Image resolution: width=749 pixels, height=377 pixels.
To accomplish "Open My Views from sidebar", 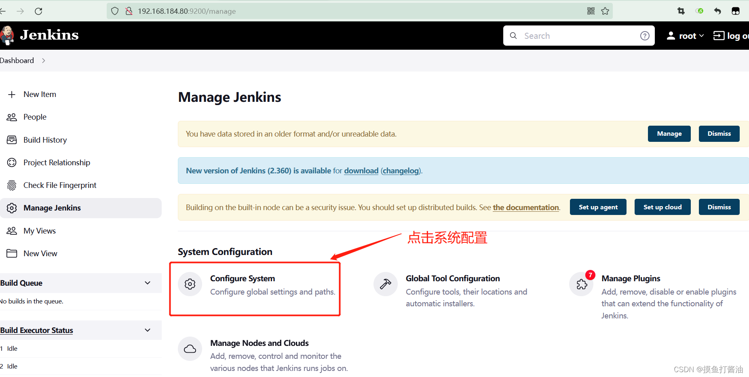I will pyautogui.click(x=40, y=231).
